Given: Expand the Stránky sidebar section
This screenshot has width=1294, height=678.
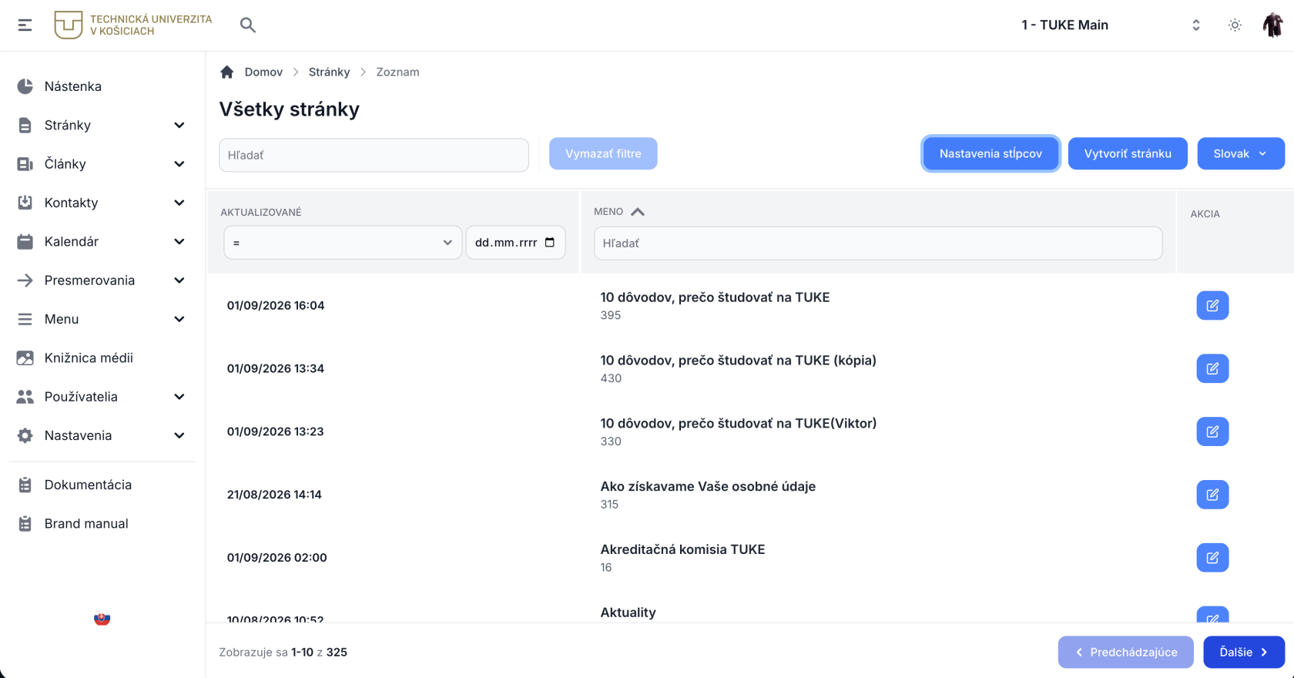Looking at the screenshot, I should coord(102,126).
